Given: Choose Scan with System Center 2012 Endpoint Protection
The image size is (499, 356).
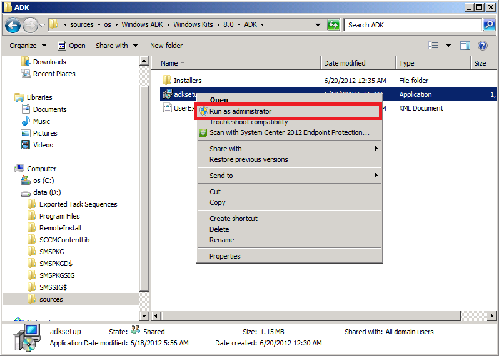Looking at the screenshot, I should pos(290,132).
